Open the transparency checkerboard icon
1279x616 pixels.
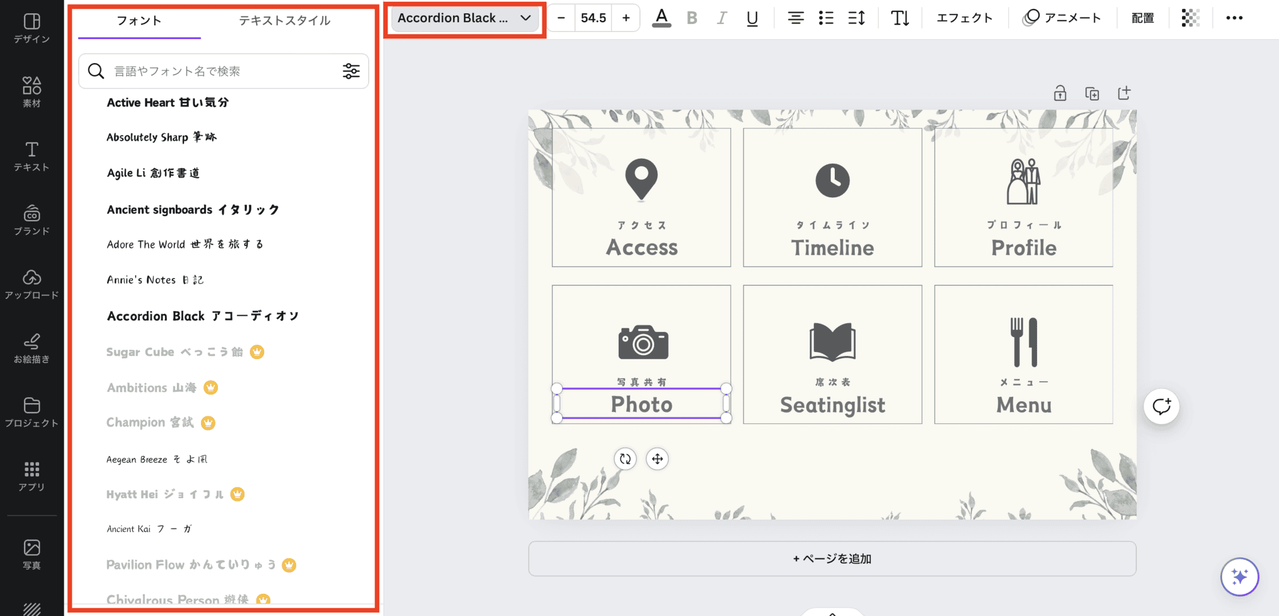click(1190, 18)
